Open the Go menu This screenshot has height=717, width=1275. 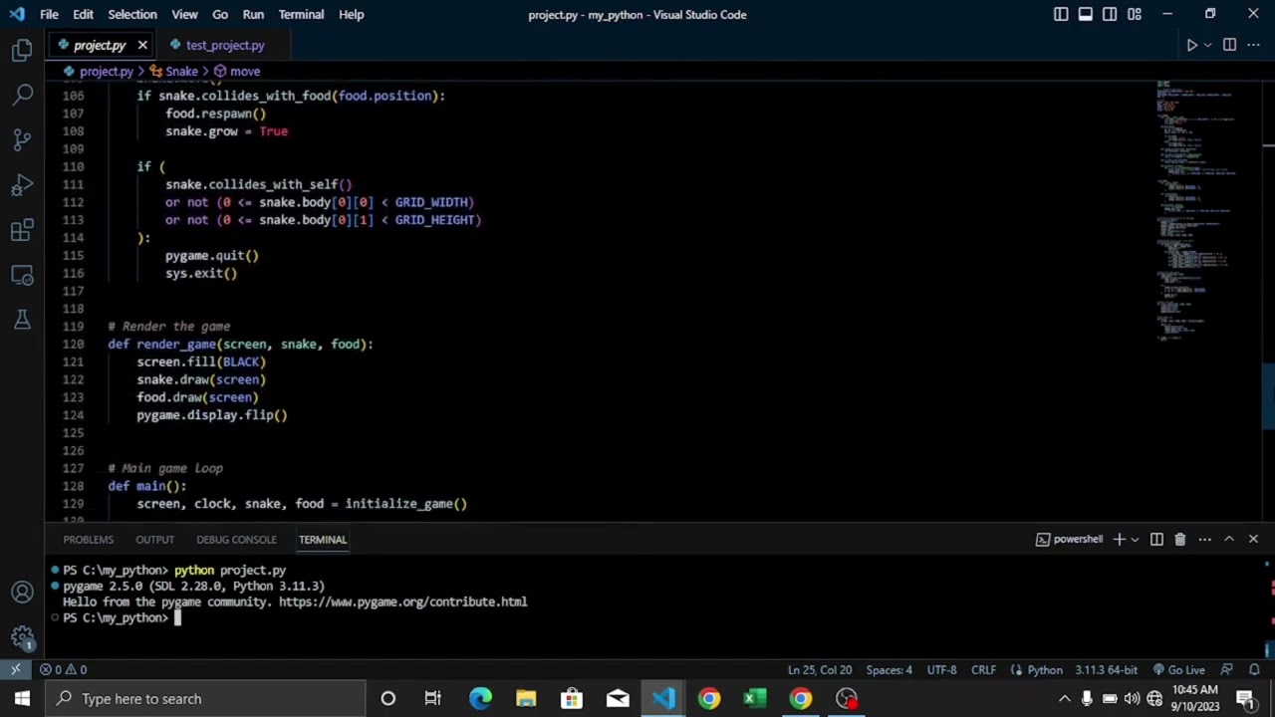[220, 14]
